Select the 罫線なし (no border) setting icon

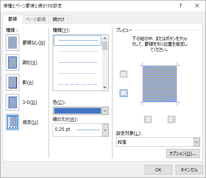(13, 42)
